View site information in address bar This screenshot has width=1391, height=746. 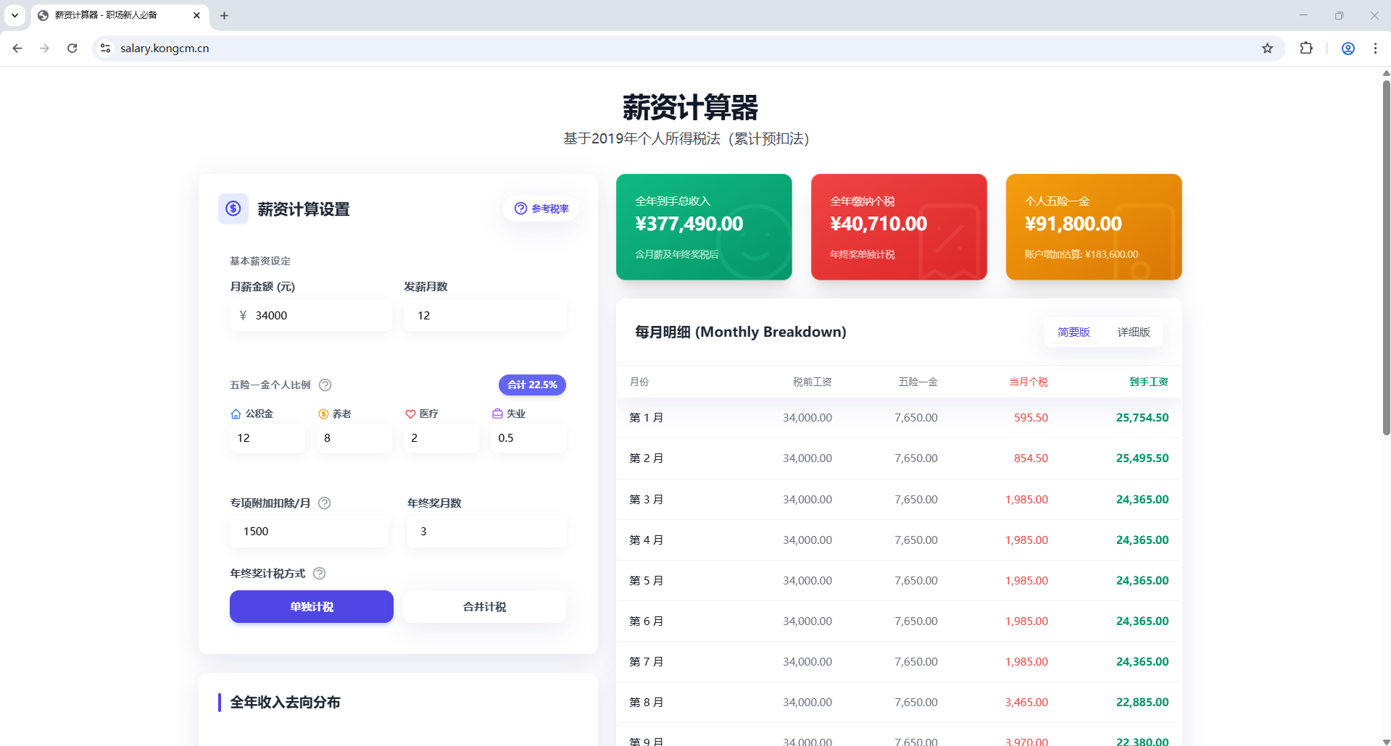click(x=106, y=49)
